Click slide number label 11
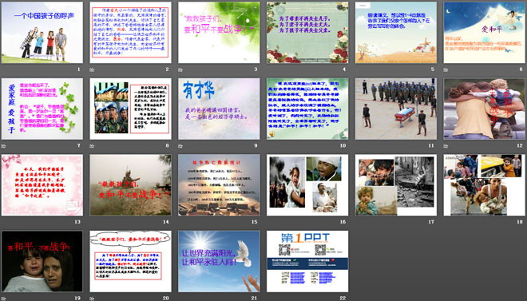The width and height of the screenshot is (527, 301). [431, 145]
